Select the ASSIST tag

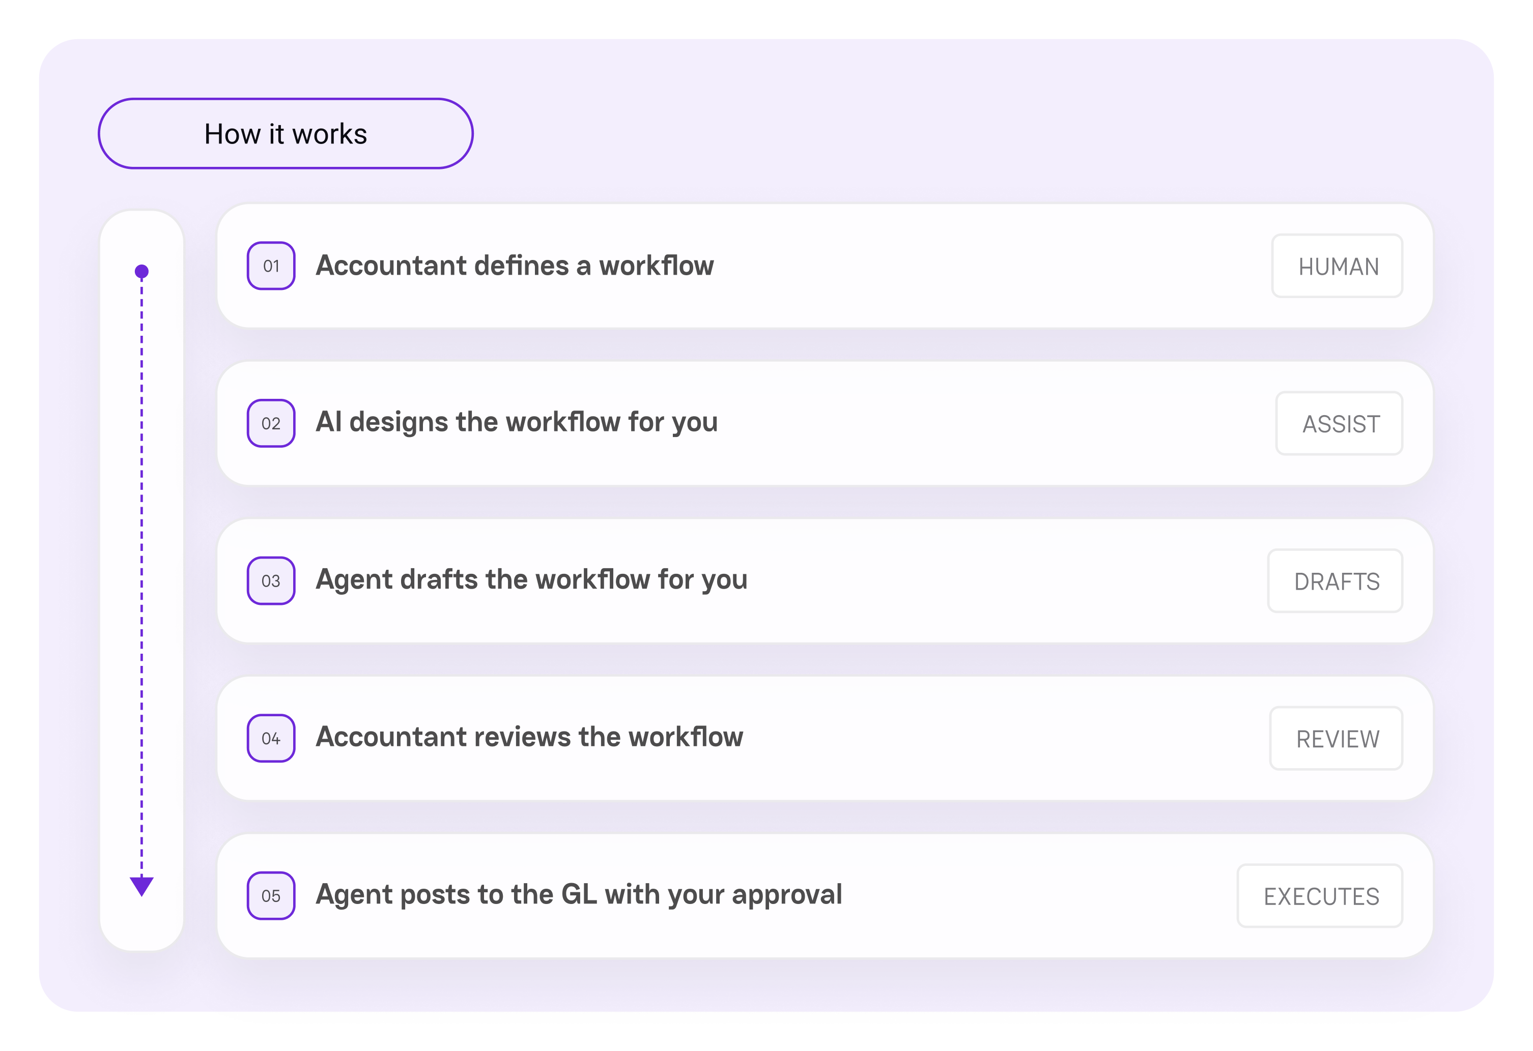point(1339,423)
